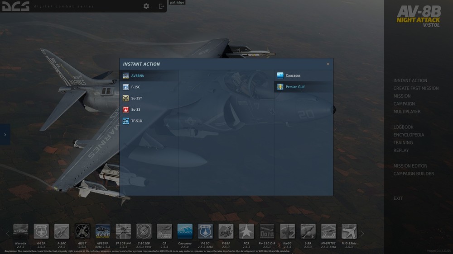Select the AV8BNA aircraft icon in list
Screen dimensions: 453x254
(125, 75)
